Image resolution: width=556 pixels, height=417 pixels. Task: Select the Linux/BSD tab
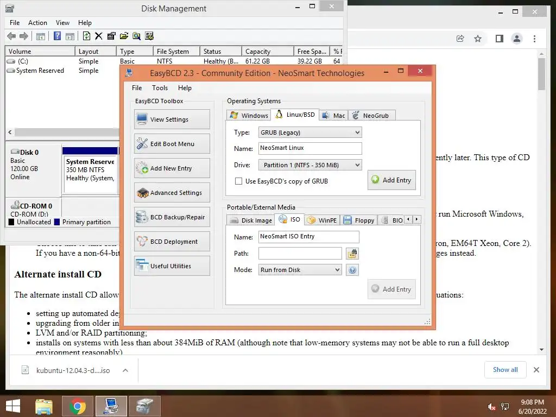pyautogui.click(x=295, y=115)
